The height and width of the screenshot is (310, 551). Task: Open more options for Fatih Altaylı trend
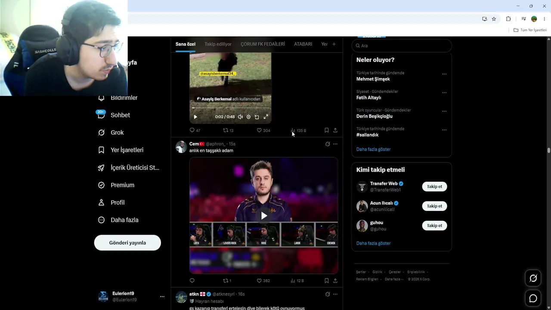(444, 93)
